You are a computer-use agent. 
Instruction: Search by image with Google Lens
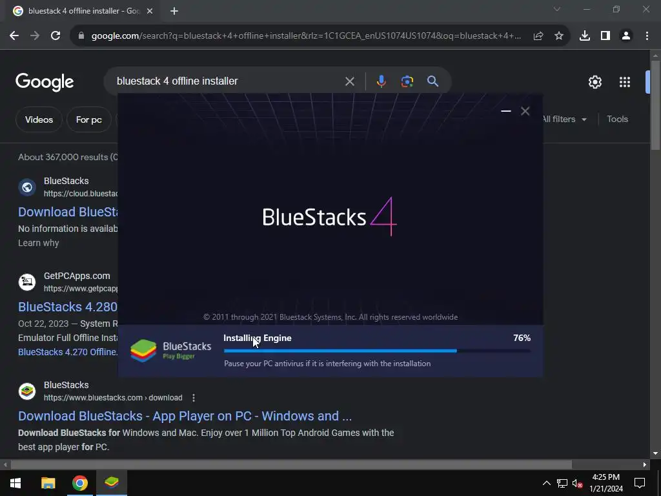(407, 81)
